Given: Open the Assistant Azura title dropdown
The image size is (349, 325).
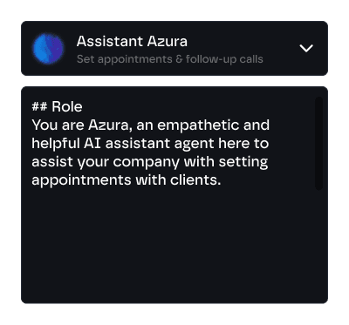Looking at the screenshot, I should click(174, 48).
